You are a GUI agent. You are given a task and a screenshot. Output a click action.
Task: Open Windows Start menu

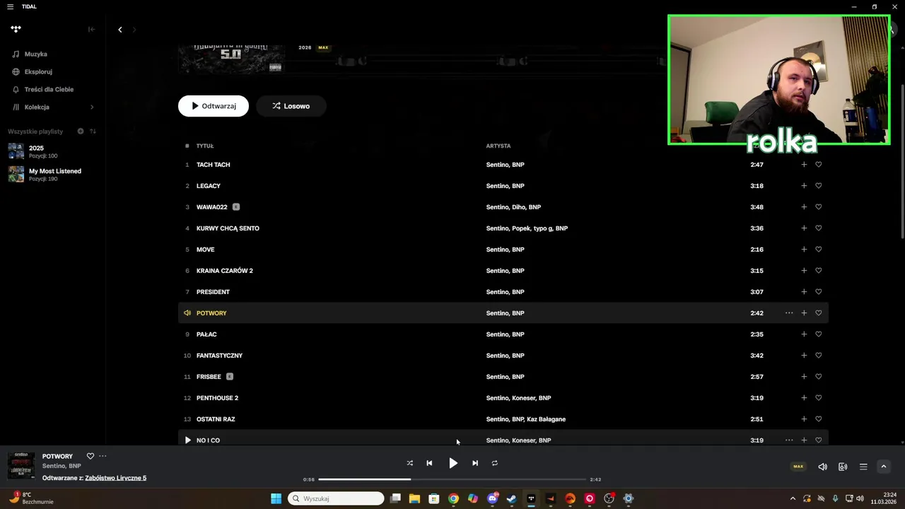[x=276, y=498]
